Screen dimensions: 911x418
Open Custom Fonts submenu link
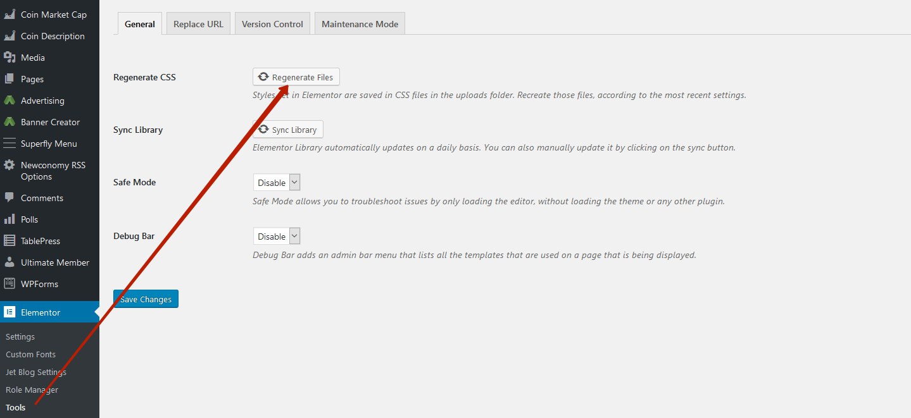(x=30, y=354)
